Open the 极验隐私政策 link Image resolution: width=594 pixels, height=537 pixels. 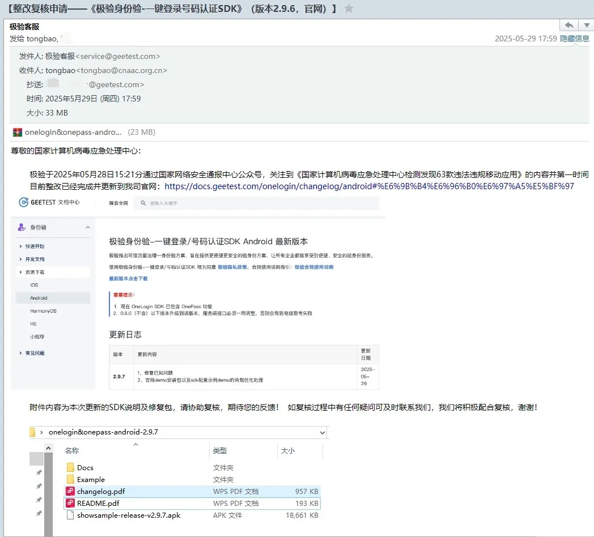(x=232, y=267)
